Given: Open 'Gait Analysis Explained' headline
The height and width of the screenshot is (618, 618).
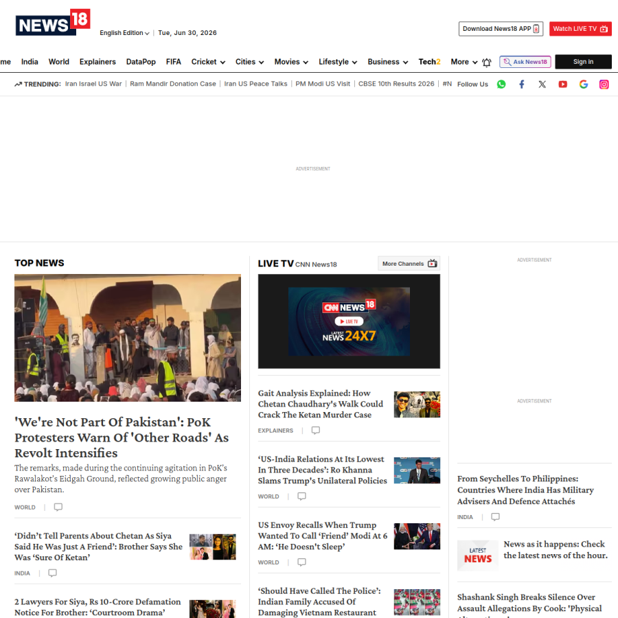Looking at the screenshot, I should coord(321,404).
